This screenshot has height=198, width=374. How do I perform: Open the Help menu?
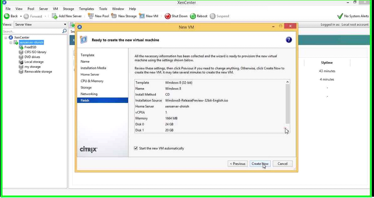[132, 9]
